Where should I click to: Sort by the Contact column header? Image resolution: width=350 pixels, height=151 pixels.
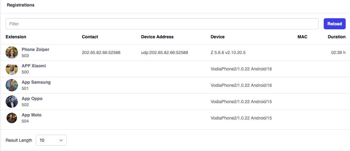pos(90,37)
